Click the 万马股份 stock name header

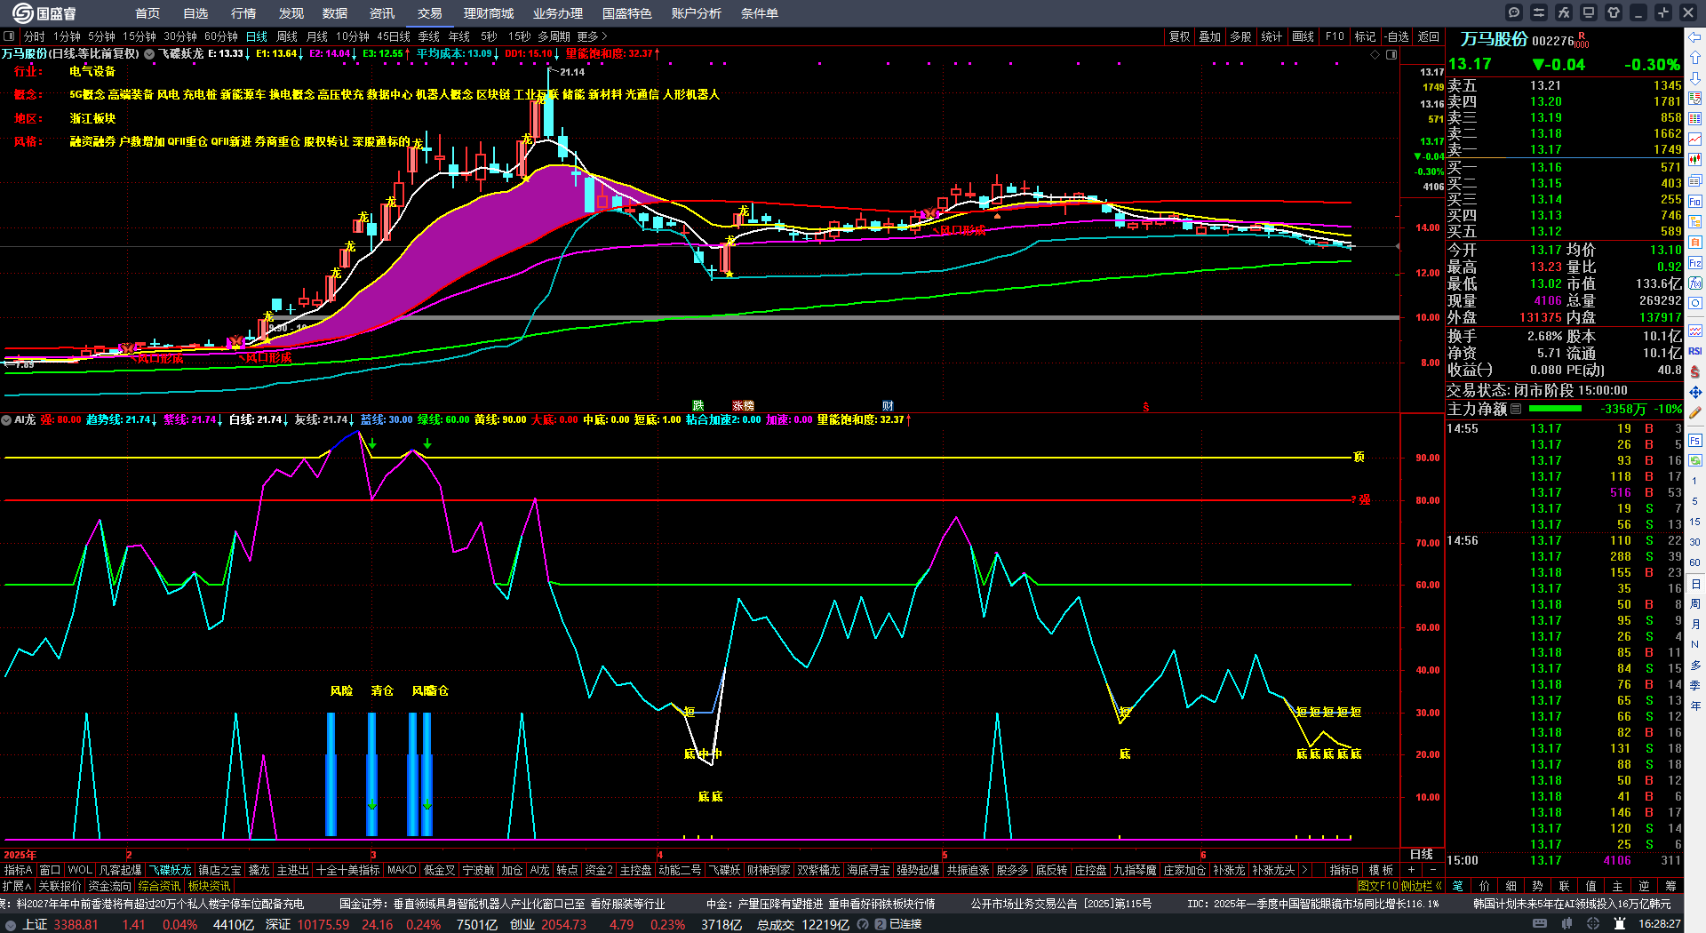[x=1495, y=39]
